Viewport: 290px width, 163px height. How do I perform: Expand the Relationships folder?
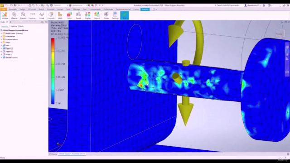pyautogui.click(x=1, y=36)
